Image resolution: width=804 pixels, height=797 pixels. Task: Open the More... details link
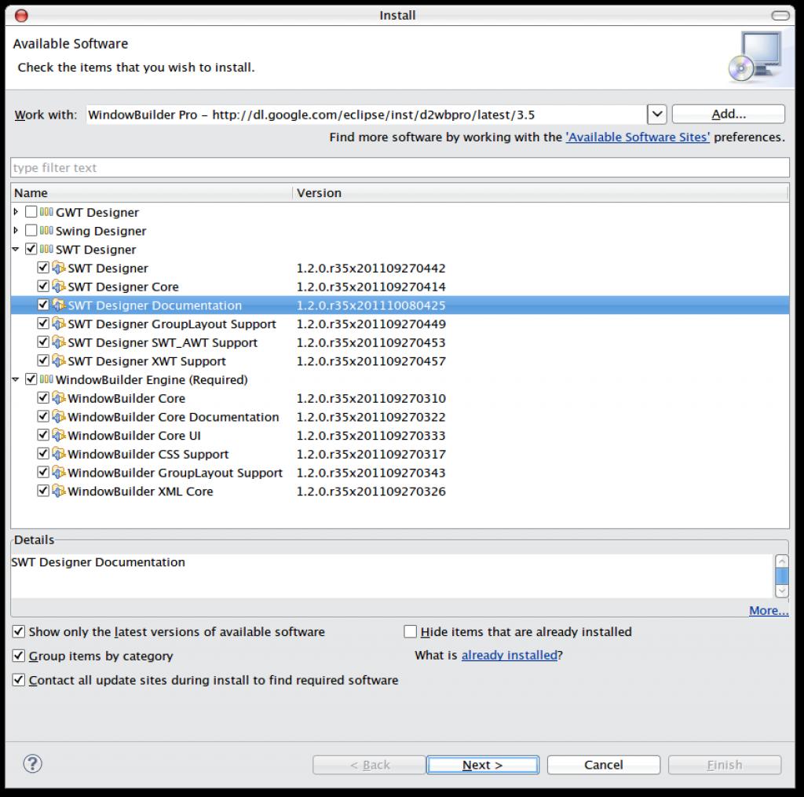tap(769, 610)
